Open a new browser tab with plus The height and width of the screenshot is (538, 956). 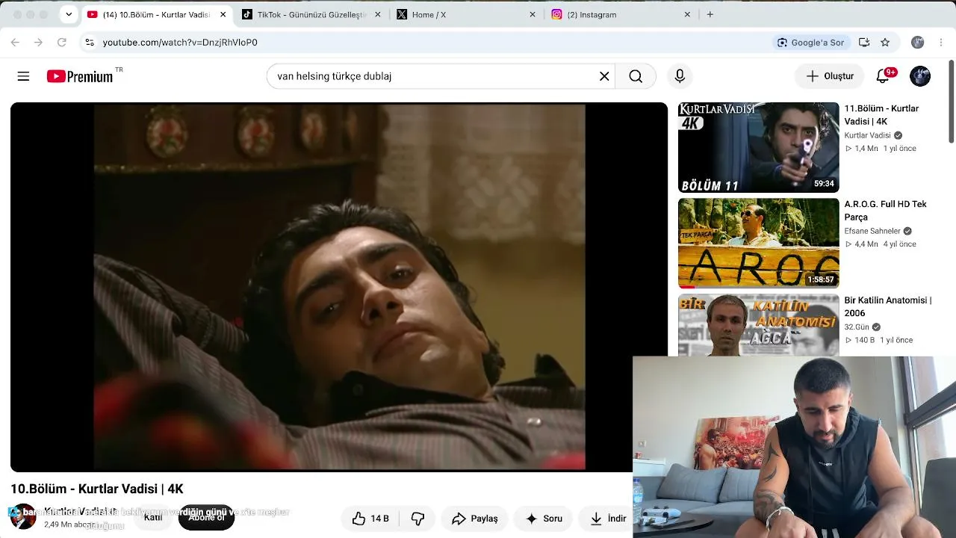point(710,14)
